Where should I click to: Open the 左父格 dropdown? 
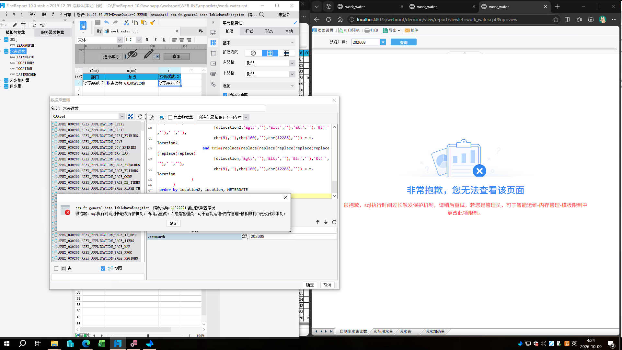pos(292,63)
